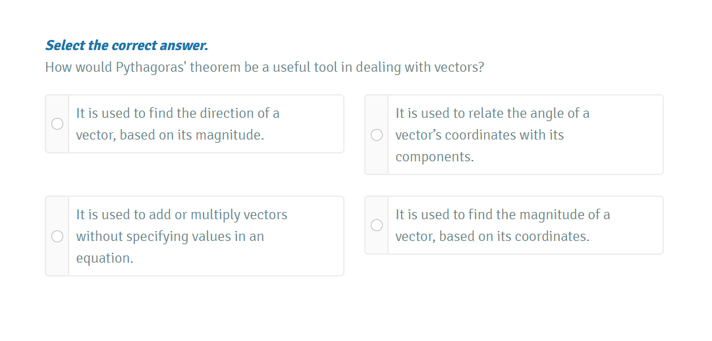Click answer text 'relate the angle of a vector's coordinates'

[x=492, y=113]
